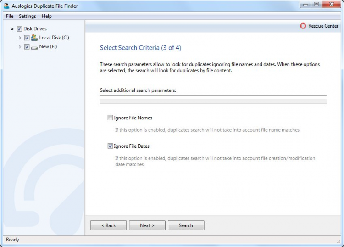
Task: Go back with the Back button
Action: [108, 225]
